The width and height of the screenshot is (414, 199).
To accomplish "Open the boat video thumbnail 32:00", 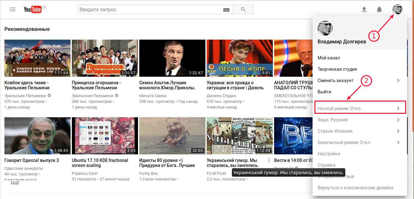I will [172, 136].
